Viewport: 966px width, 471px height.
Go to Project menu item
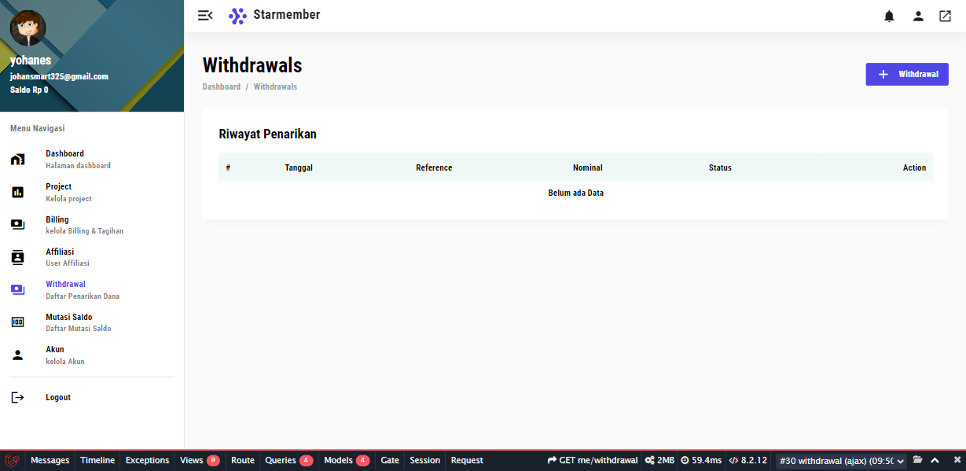pos(58,187)
